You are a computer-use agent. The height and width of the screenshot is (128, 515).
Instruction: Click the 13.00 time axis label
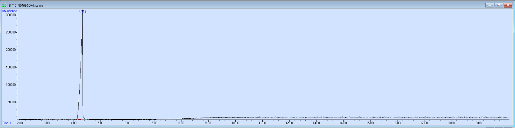[316, 123]
